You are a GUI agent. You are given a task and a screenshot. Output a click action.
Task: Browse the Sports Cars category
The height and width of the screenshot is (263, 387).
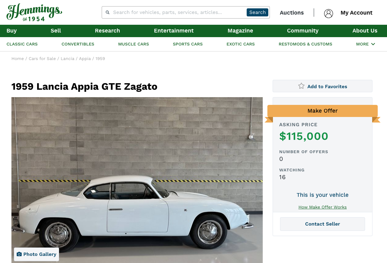click(188, 44)
